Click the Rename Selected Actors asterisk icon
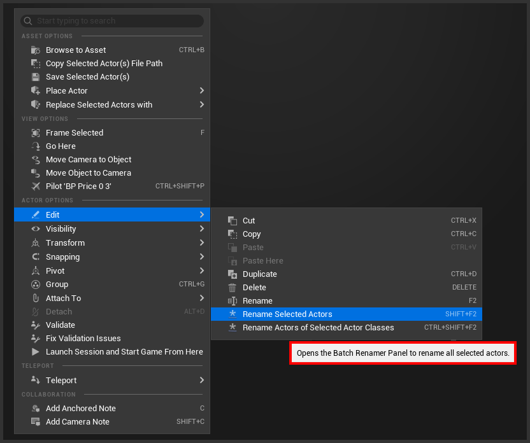530x443 pixels. (233, 314)
